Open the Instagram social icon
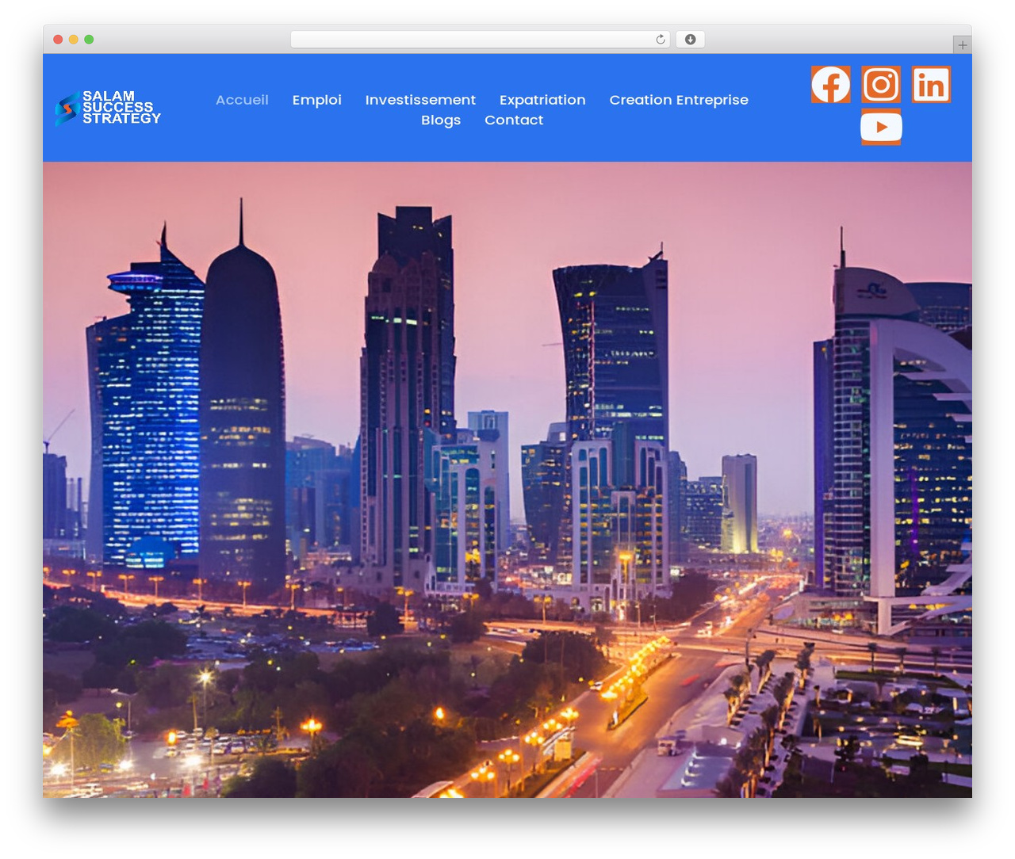Screen dimensions: 1015x859 (x=881, y=85)
